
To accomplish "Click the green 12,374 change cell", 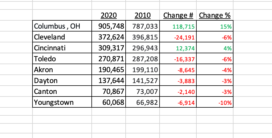I will click(x=178, y=48).
